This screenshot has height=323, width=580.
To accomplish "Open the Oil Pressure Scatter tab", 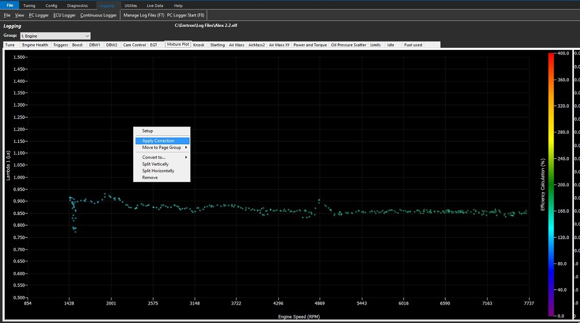I will coord(348,45).
